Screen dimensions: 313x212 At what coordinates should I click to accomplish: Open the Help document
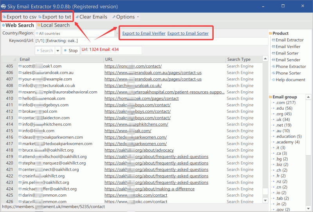pos(290,80)
